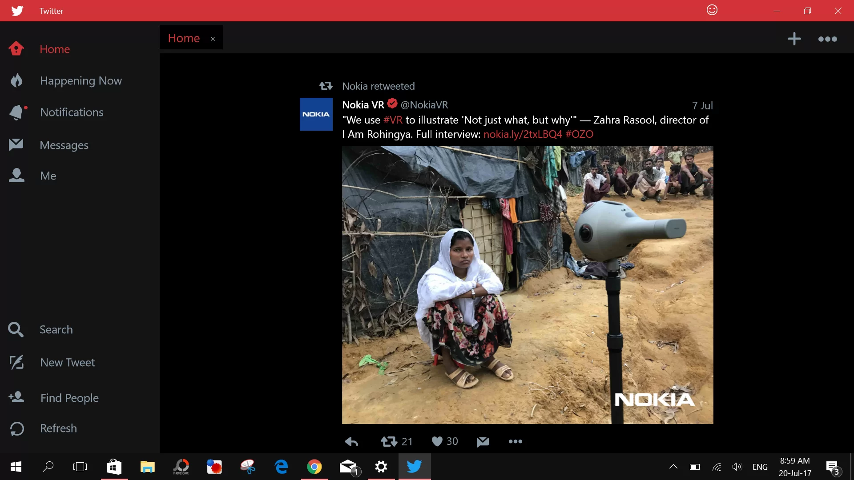Open the #OZO hashtag
Viewport: 854px width, 480px height.
579,134
